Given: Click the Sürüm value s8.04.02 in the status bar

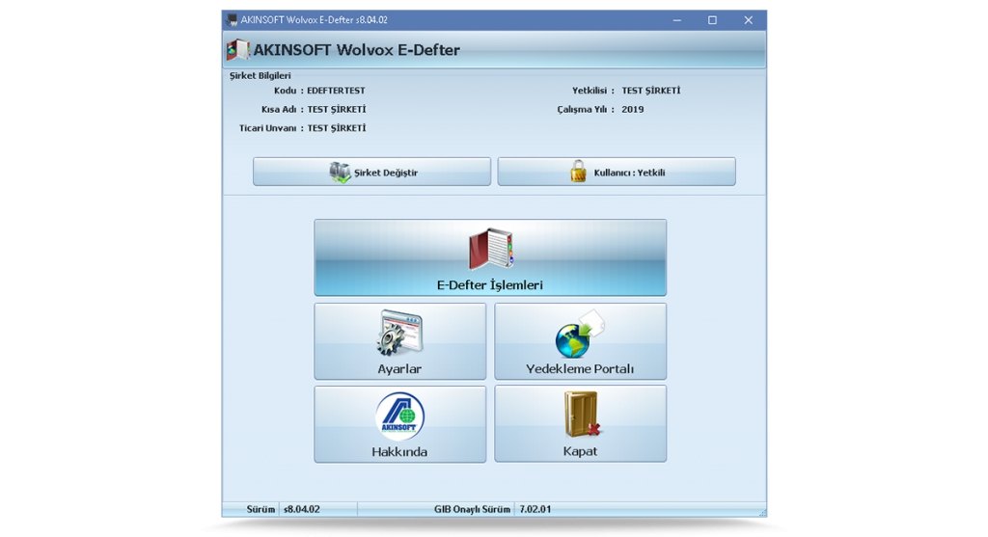Looking at the screenshot, I should click(302, 509).
